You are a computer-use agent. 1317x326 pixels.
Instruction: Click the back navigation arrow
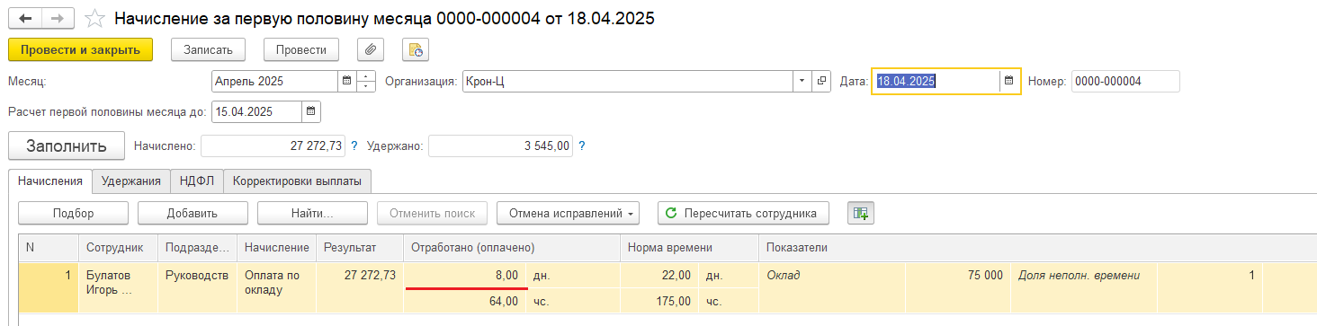point(25,19)
